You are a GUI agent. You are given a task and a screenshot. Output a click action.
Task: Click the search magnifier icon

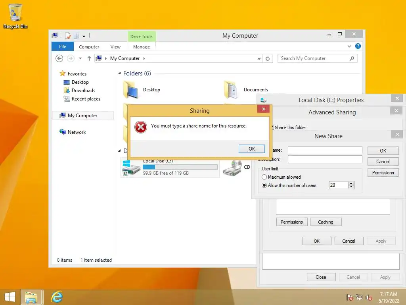click(x=352, y=58)
